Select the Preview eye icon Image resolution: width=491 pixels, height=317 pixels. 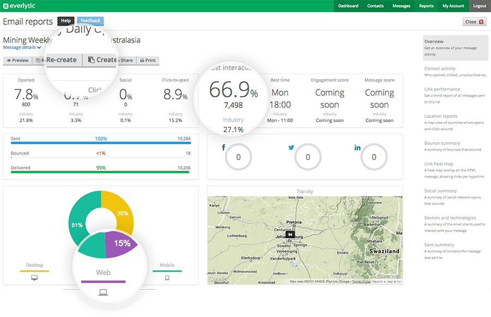10,60
